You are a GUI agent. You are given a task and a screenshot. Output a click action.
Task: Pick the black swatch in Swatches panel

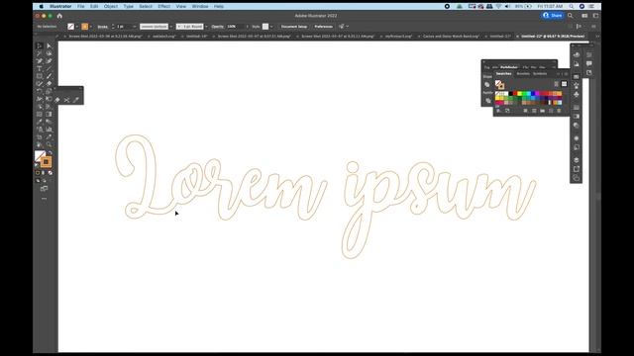pos(511,94)
